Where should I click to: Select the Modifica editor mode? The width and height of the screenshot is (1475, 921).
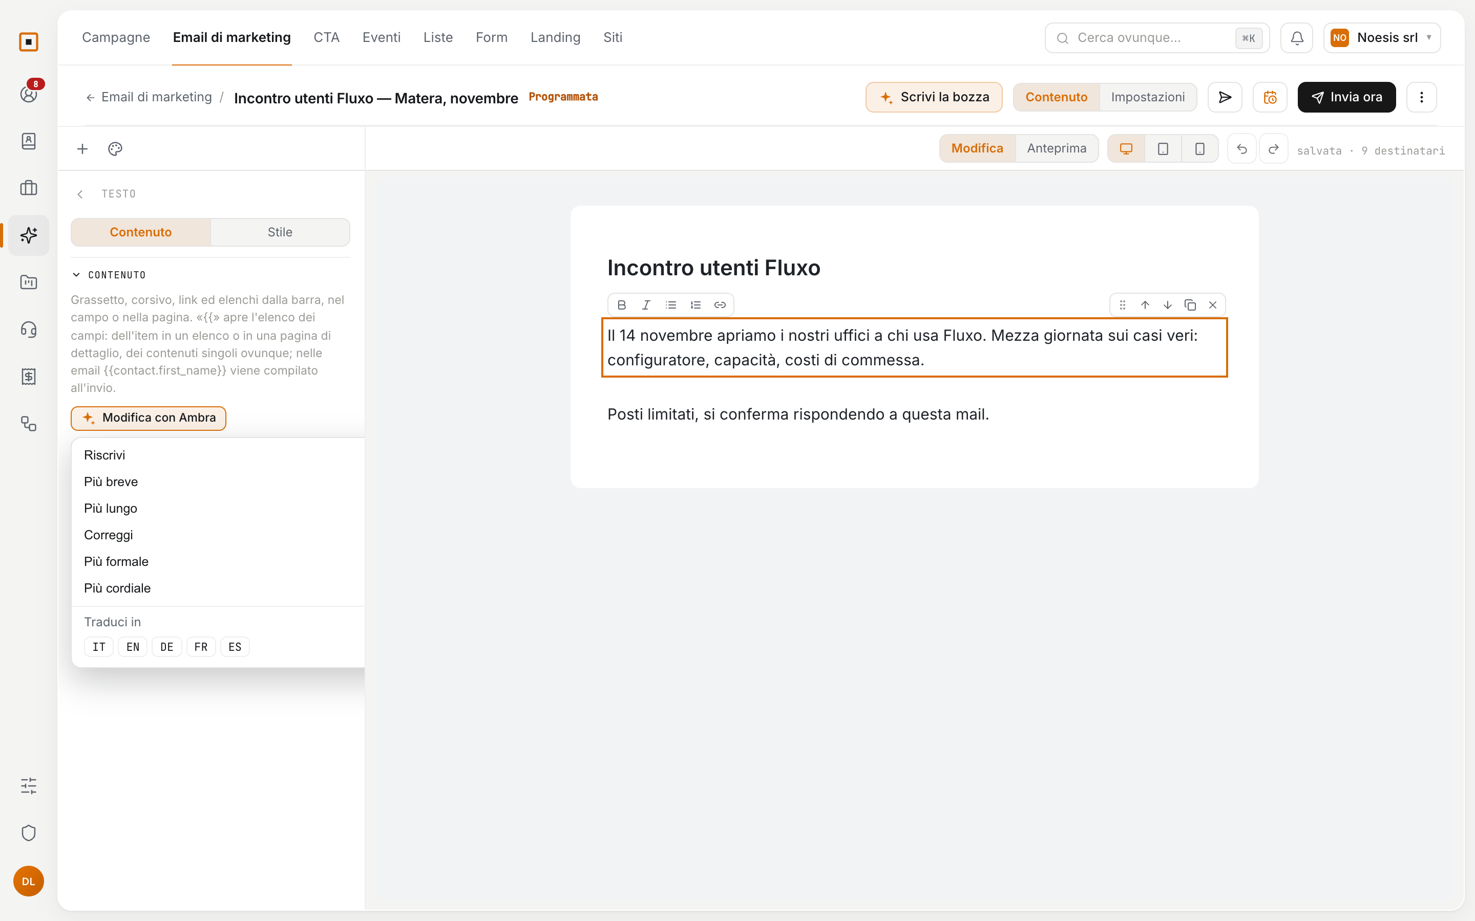tap(977, 148)
